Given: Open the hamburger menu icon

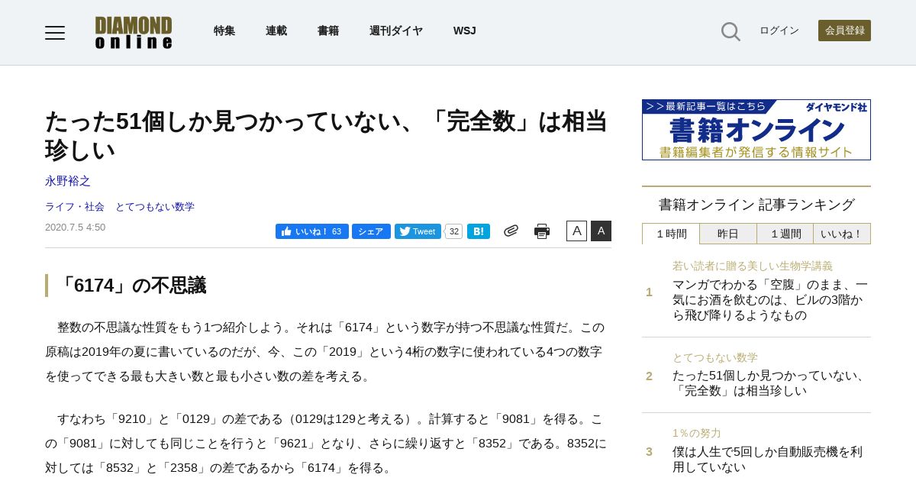Looking at the screenshot, I should click(x=55, y=32).
